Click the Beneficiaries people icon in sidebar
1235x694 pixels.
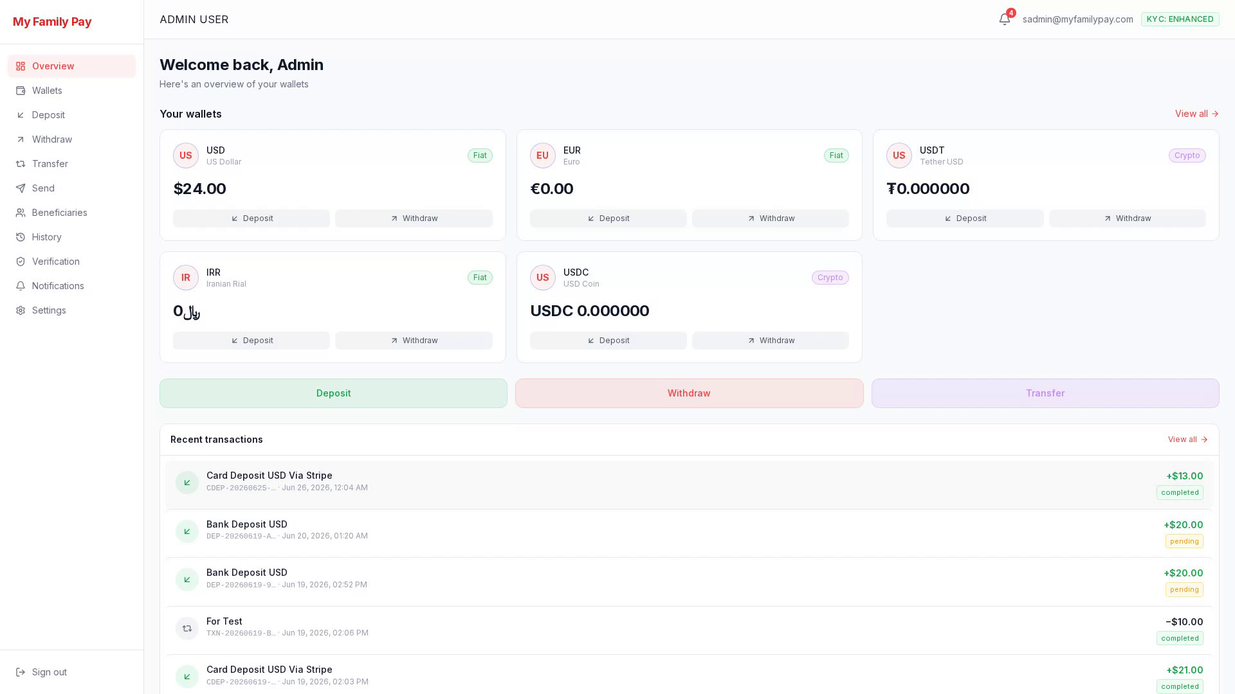point(21,213)
